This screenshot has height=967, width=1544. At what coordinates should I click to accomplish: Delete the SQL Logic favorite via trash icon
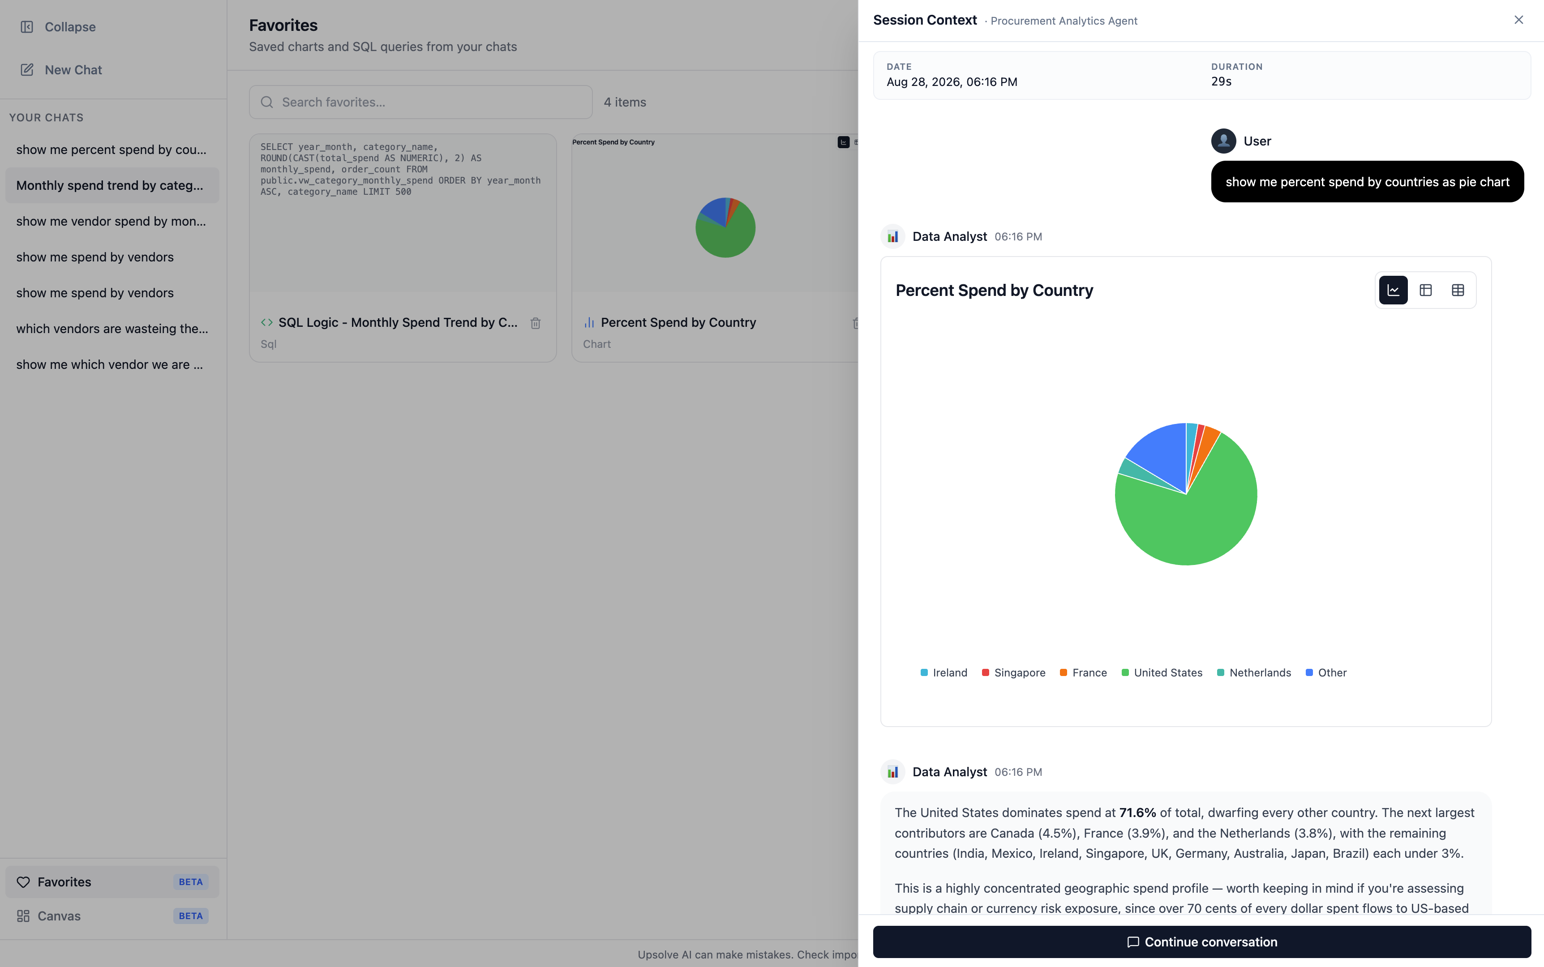coord(536,323)
